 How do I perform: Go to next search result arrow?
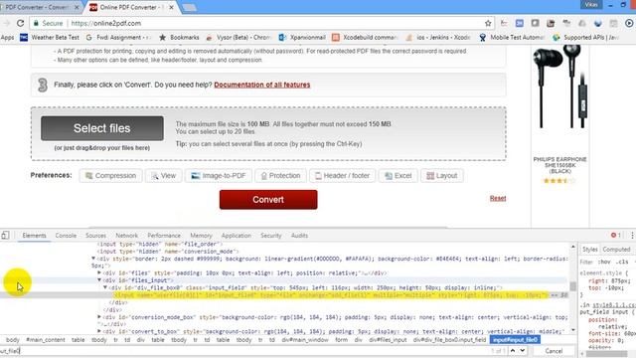pos(523,351)
